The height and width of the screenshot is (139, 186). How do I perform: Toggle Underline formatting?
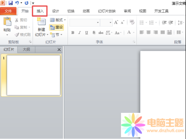click(x=87, y=33)
